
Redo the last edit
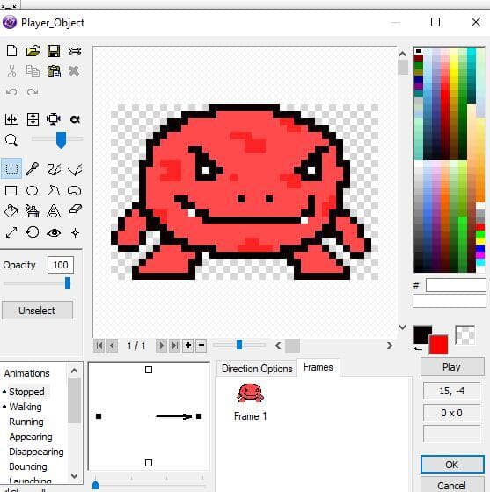33,92
